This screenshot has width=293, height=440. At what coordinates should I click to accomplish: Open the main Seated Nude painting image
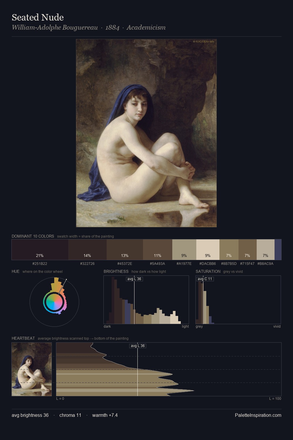146,133
